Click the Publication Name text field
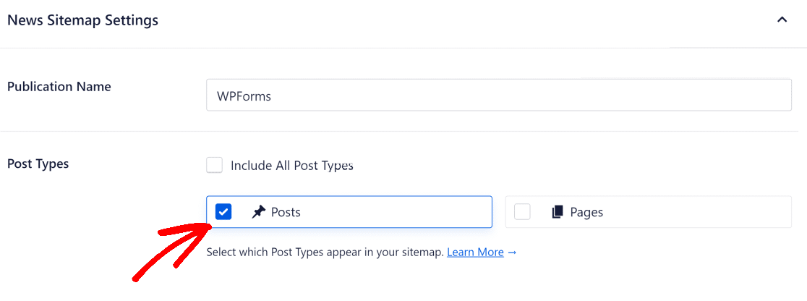807x301 pixels. (499, 95)
